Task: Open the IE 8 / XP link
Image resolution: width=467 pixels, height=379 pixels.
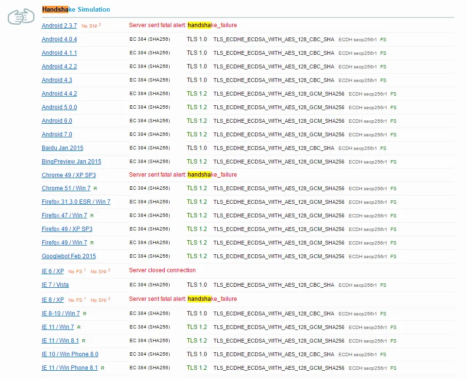Action: [53, 300]
